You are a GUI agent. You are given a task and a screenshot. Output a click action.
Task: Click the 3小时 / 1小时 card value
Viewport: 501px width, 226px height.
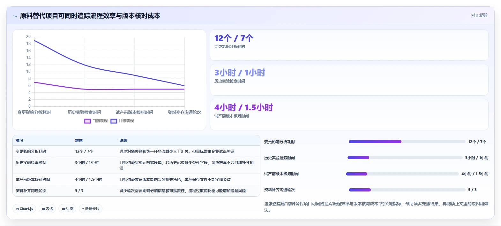[240, 73]
